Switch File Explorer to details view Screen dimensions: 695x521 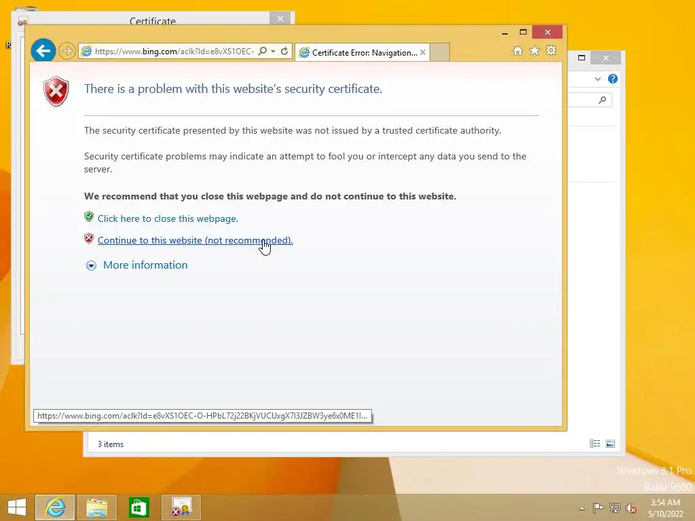tap(595, 444)
